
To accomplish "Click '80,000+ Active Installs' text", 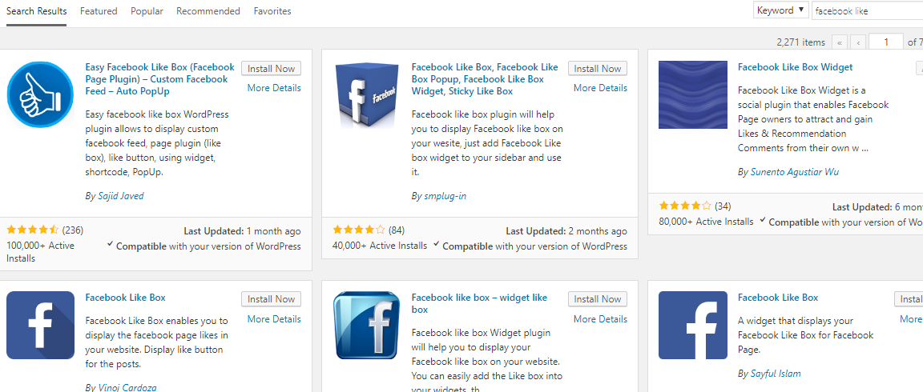I will 707,222.
